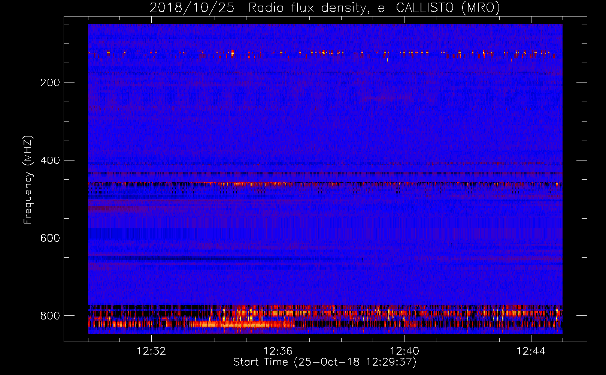Screen dimensions: 606x375
Task: Click the plot title '2018/10/25 Radio flux density, e-CALLISTO (MRO)'
Action: click(325, 7)
